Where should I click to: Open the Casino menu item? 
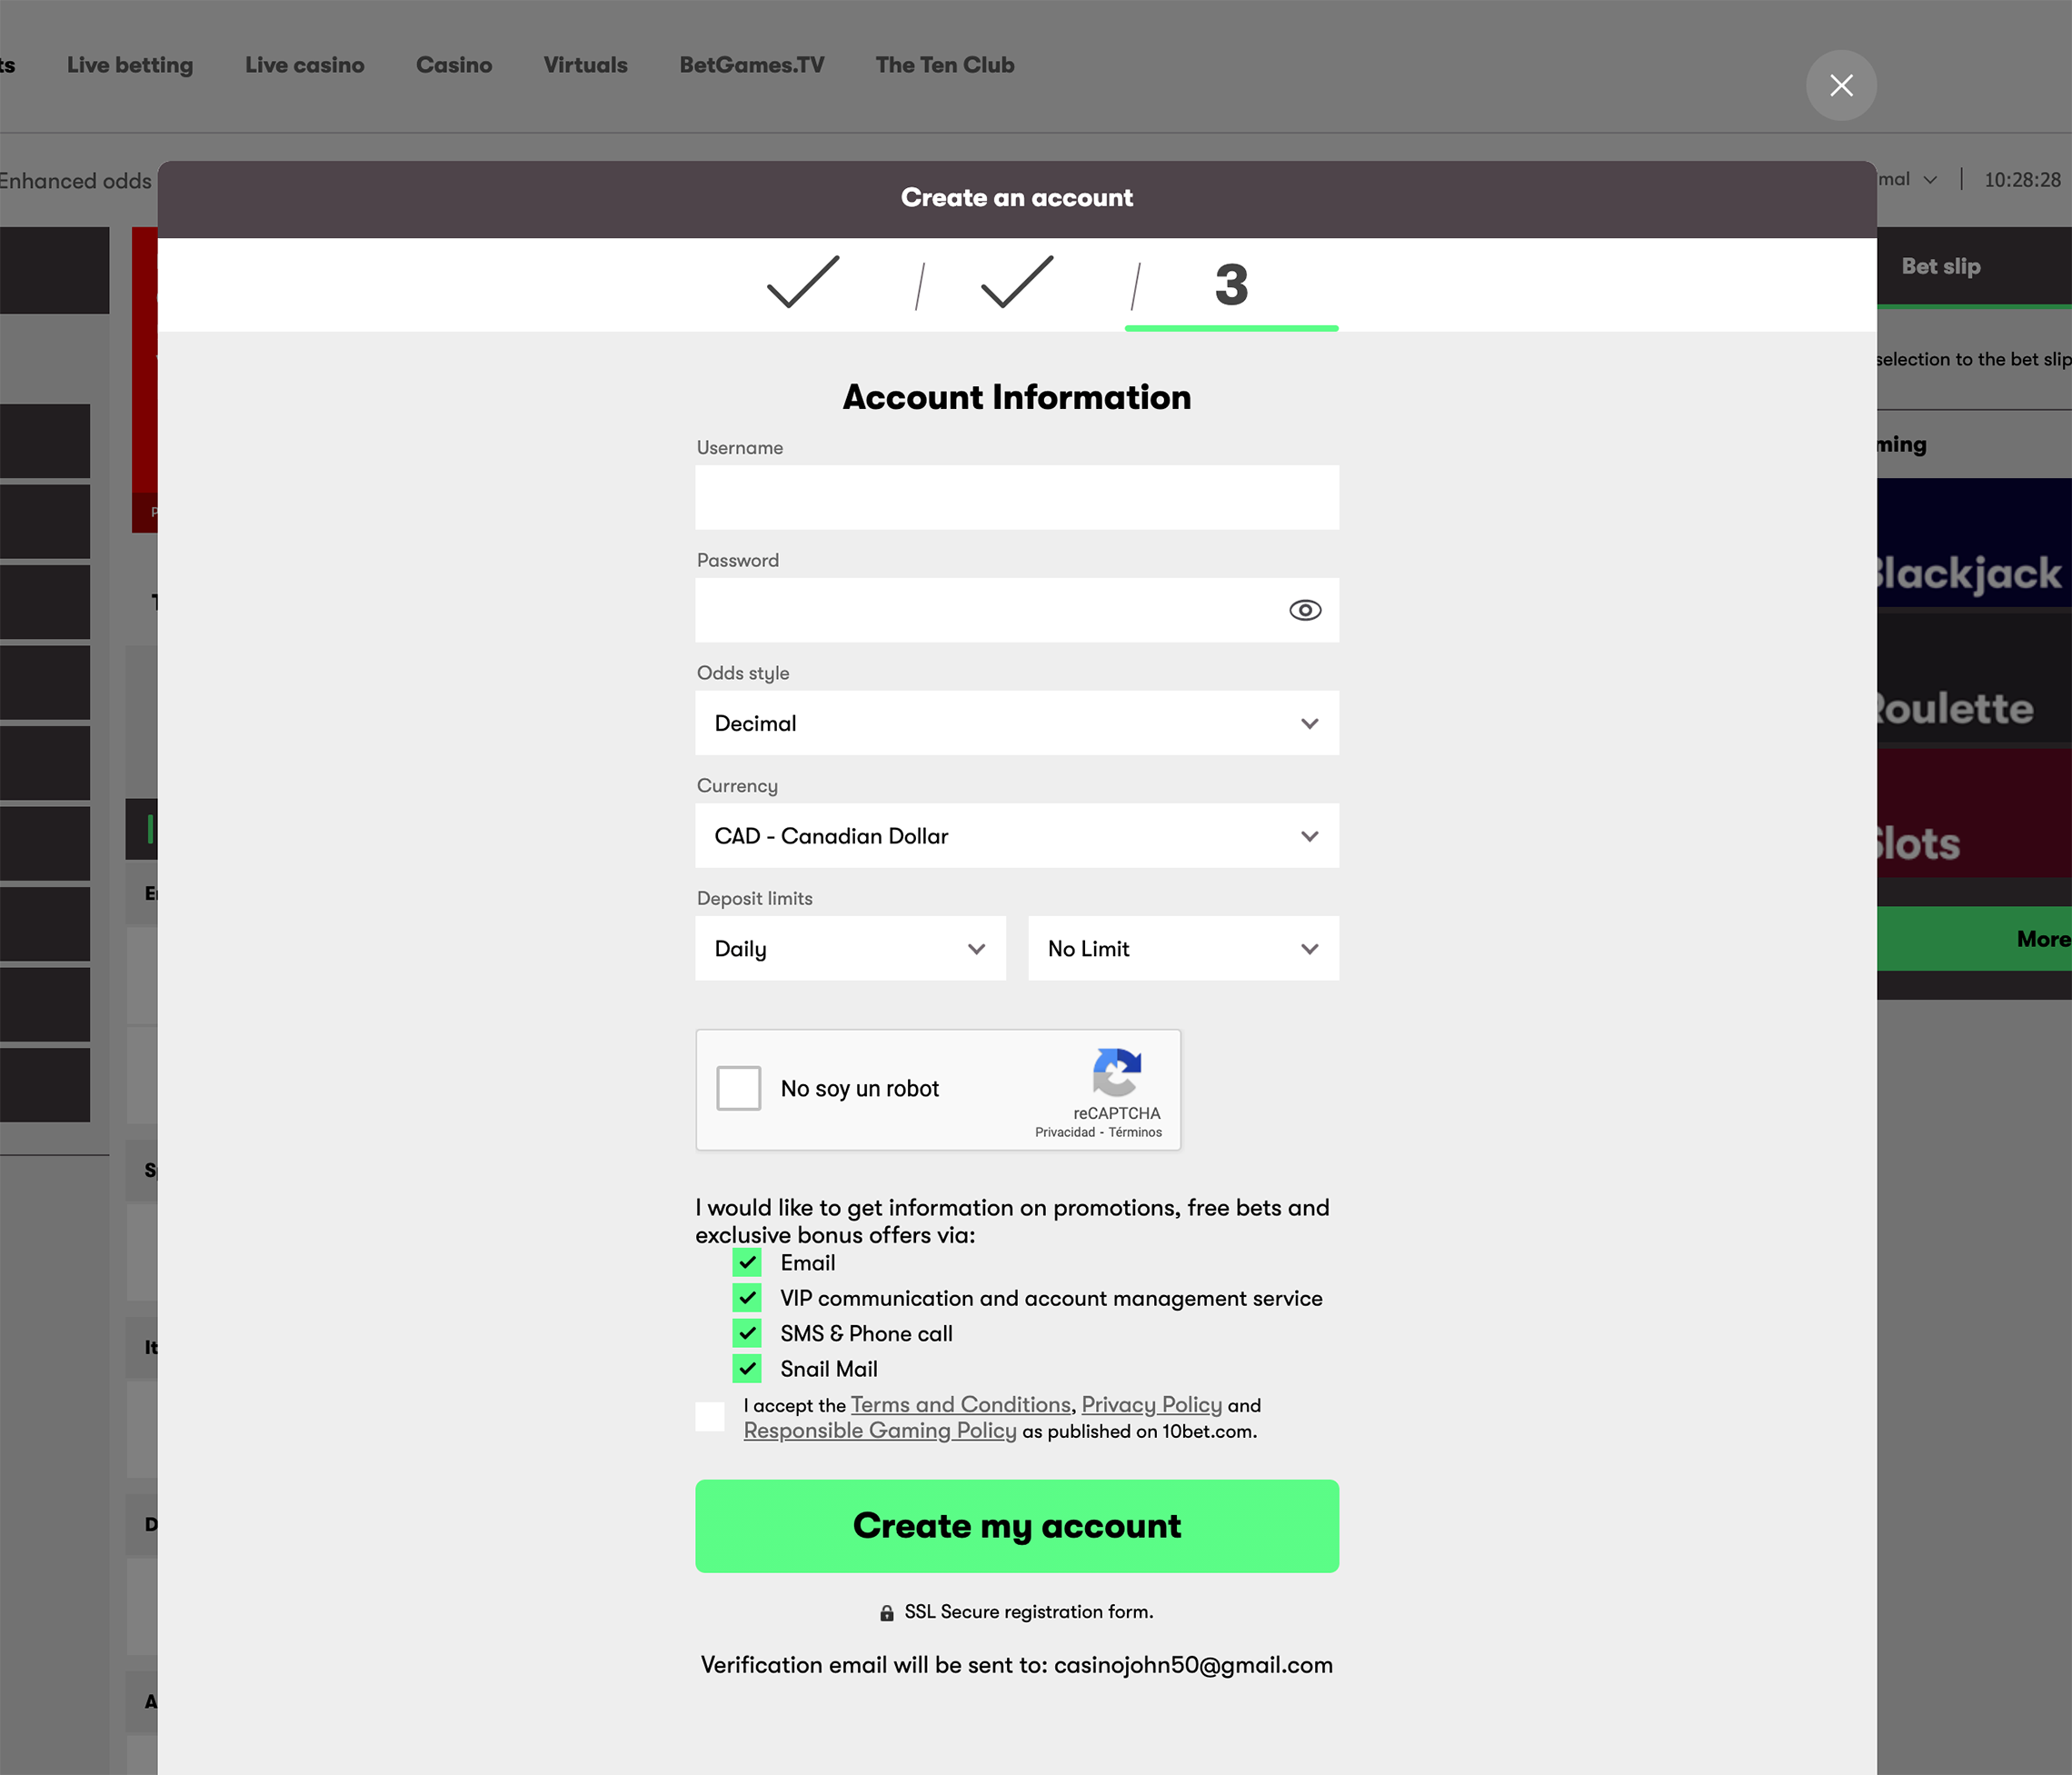coord(454,65)
